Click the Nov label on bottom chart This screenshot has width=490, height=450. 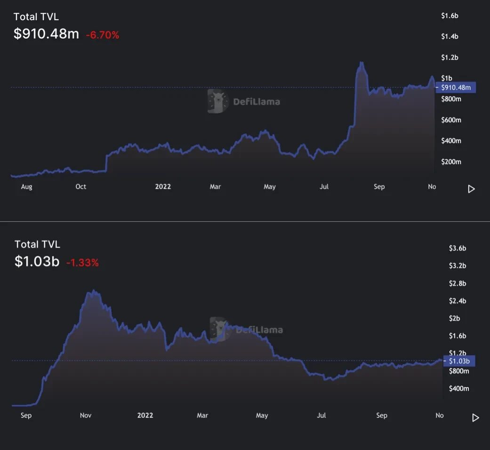point(86,415)
